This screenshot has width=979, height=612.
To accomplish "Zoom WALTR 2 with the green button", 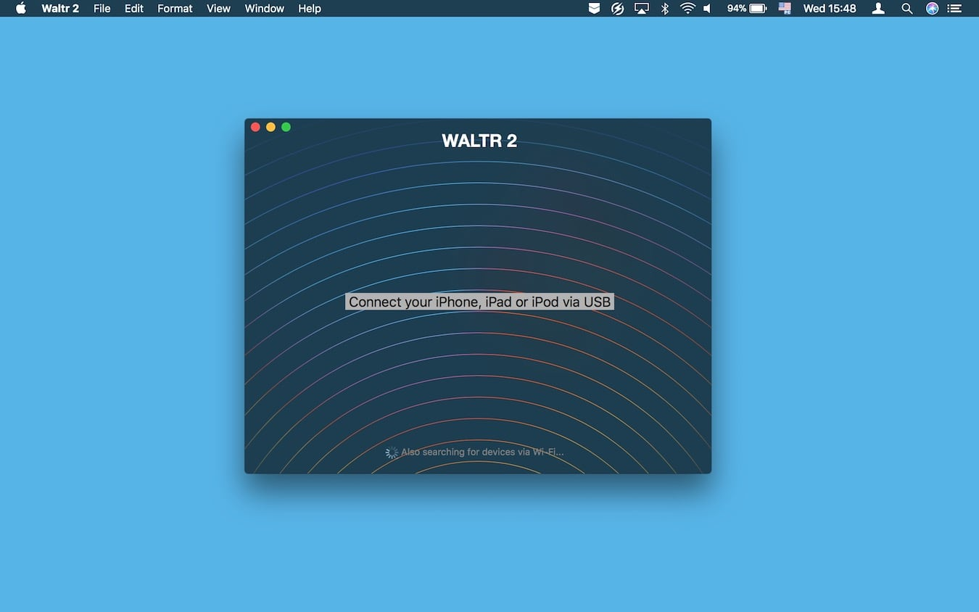I will tap(286, 127).
